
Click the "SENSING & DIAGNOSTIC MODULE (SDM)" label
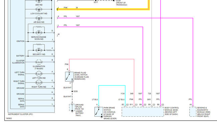[x=204, y=112]
